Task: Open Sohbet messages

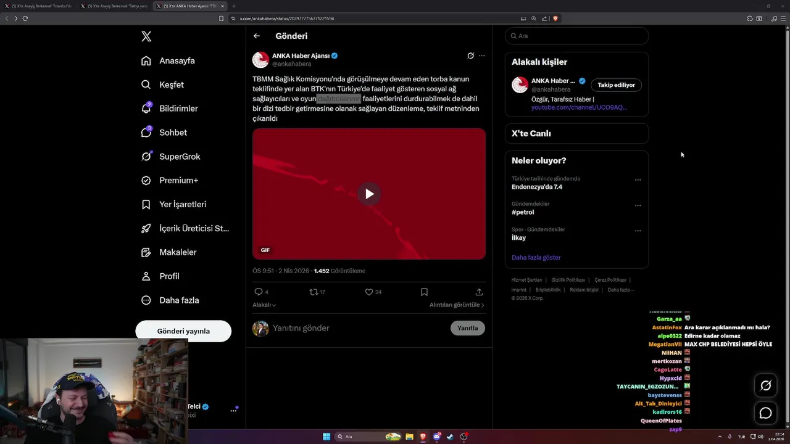Action: [164, 133]
